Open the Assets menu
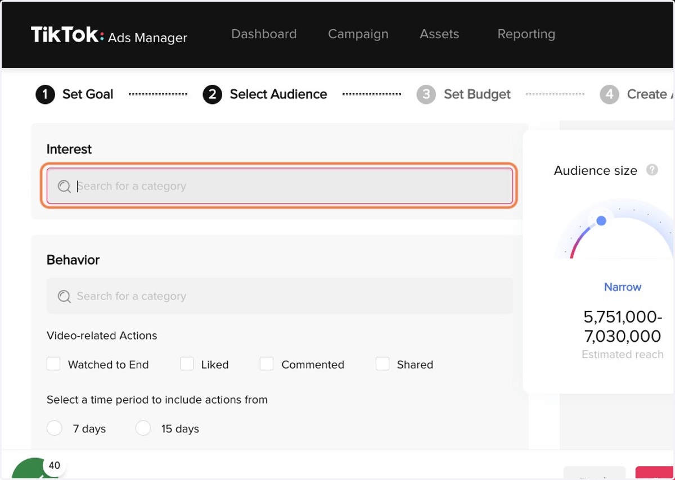Viewport: 675px width, 480px height. tap(439, 34)
